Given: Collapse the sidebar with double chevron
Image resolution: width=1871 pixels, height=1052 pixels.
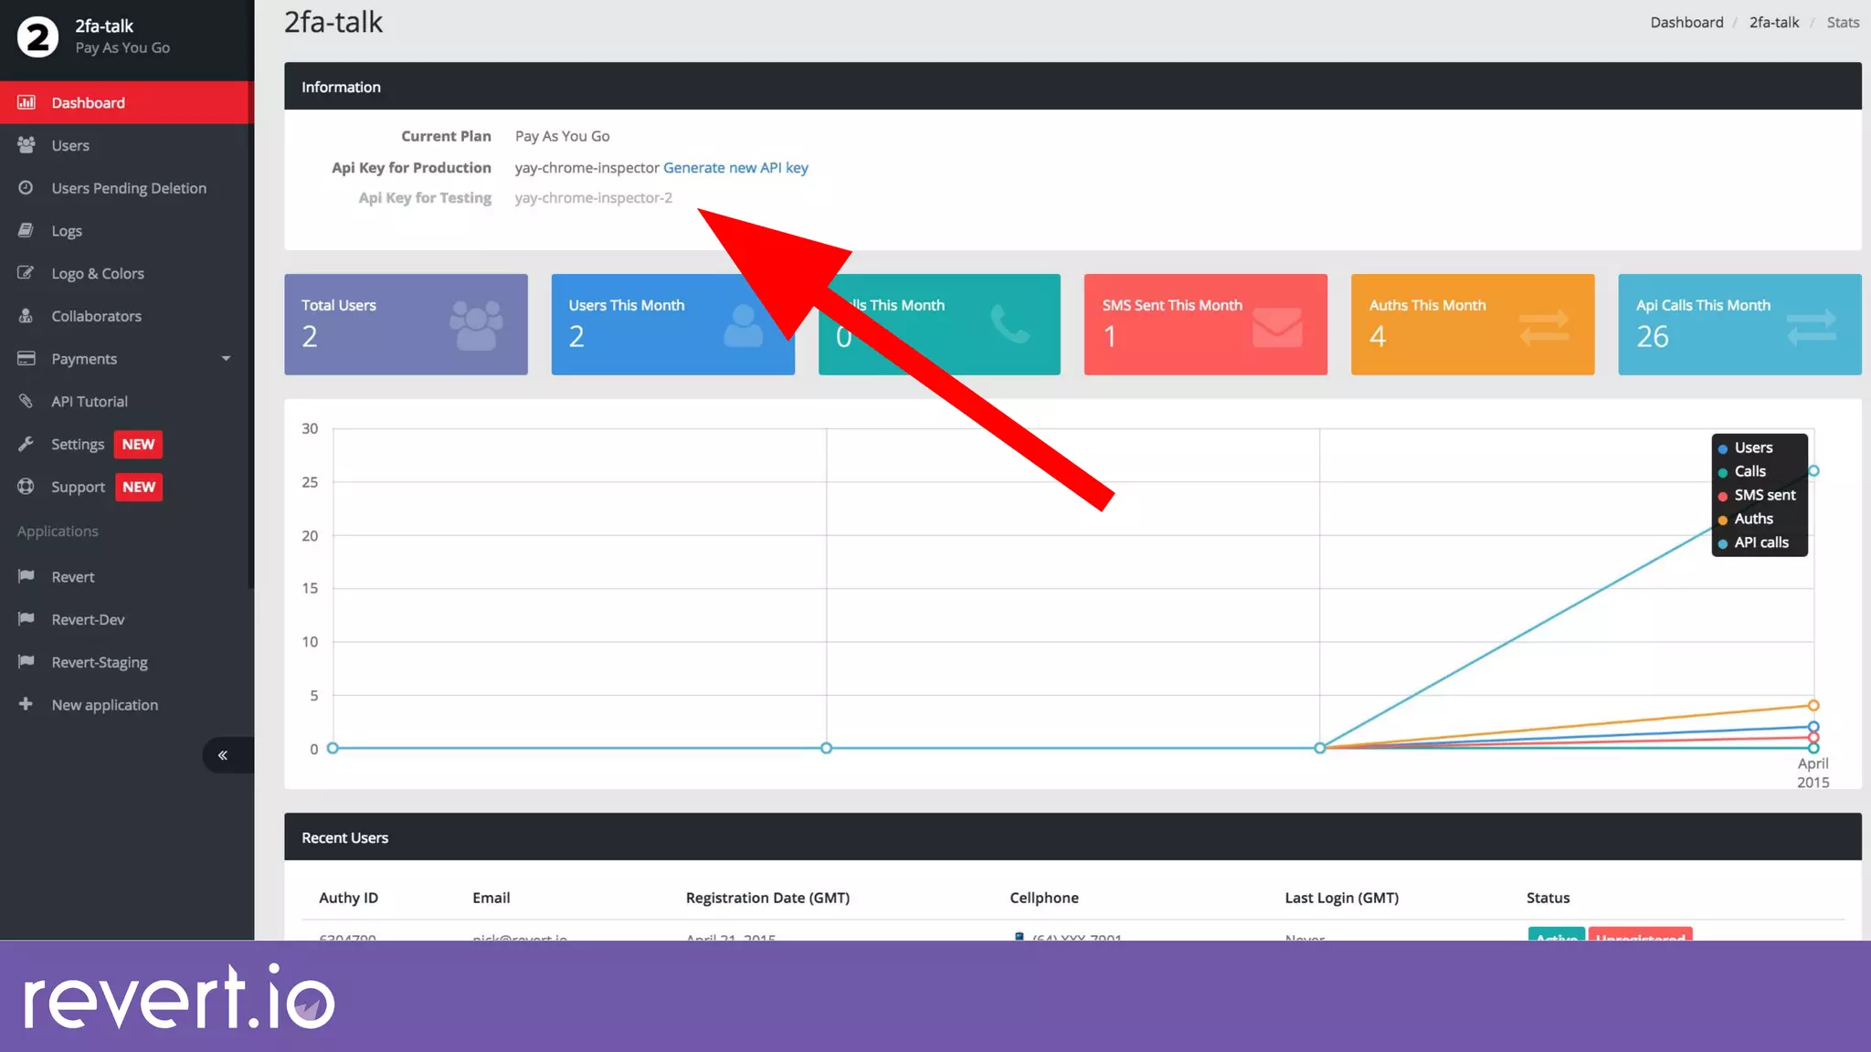Looking at the screenshot, I should pyautogui.click(x=223, y=755).
